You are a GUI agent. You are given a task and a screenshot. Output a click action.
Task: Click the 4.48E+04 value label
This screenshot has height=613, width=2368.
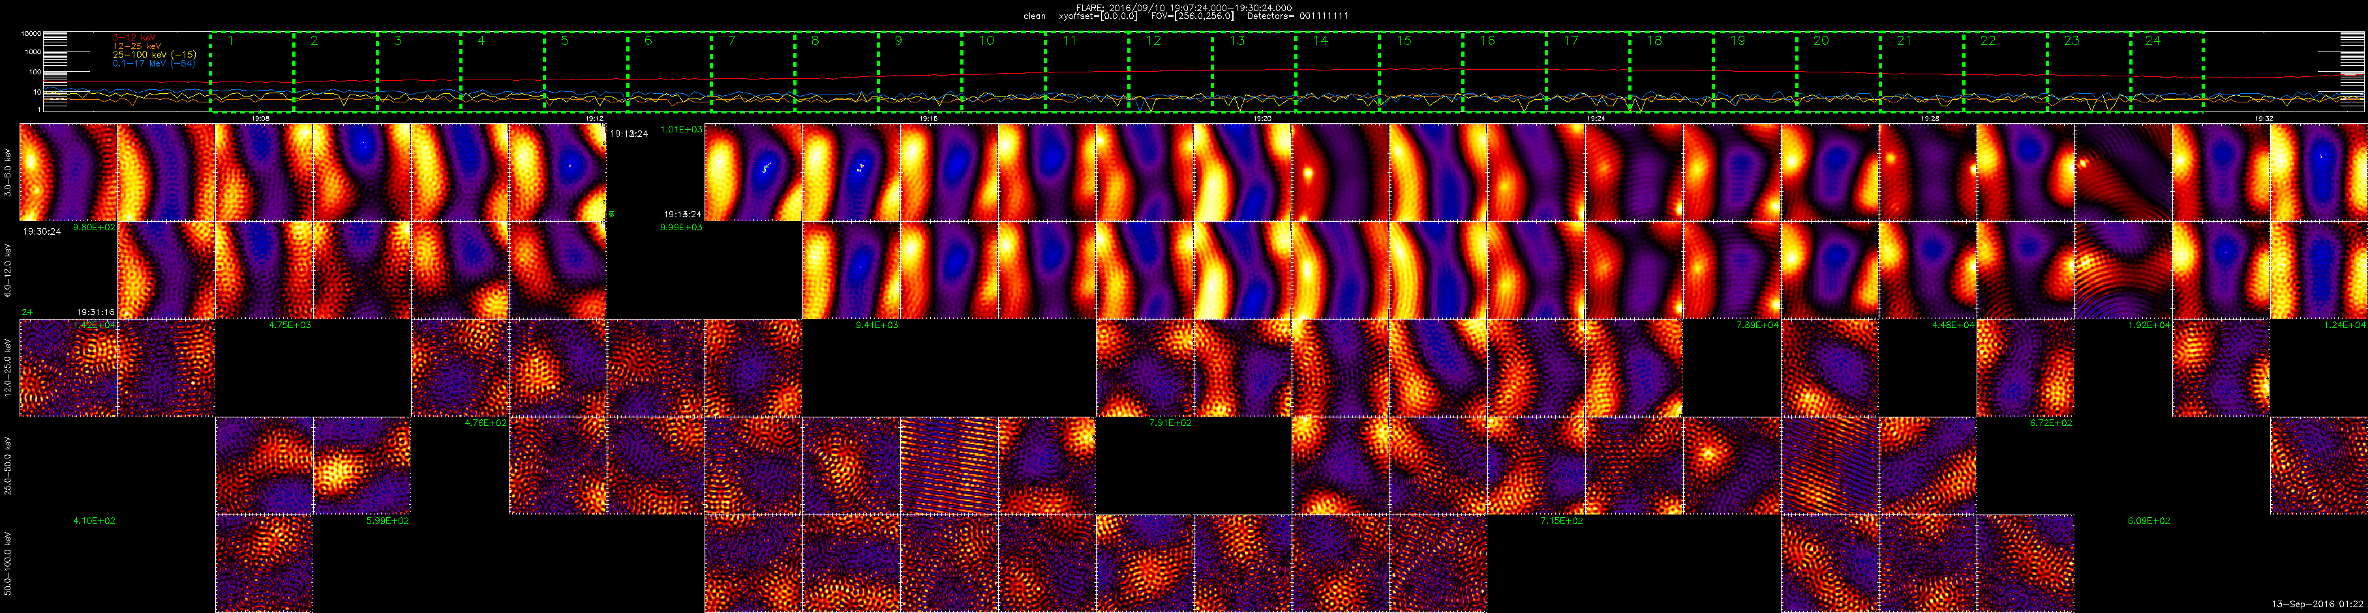pos(1953,324)
